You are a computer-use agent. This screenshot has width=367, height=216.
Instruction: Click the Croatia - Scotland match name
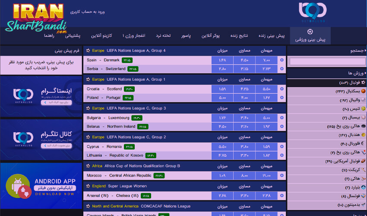[104, 89]
